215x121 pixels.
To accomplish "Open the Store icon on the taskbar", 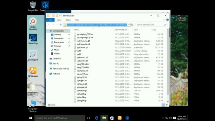I will [x=112, y=118].
